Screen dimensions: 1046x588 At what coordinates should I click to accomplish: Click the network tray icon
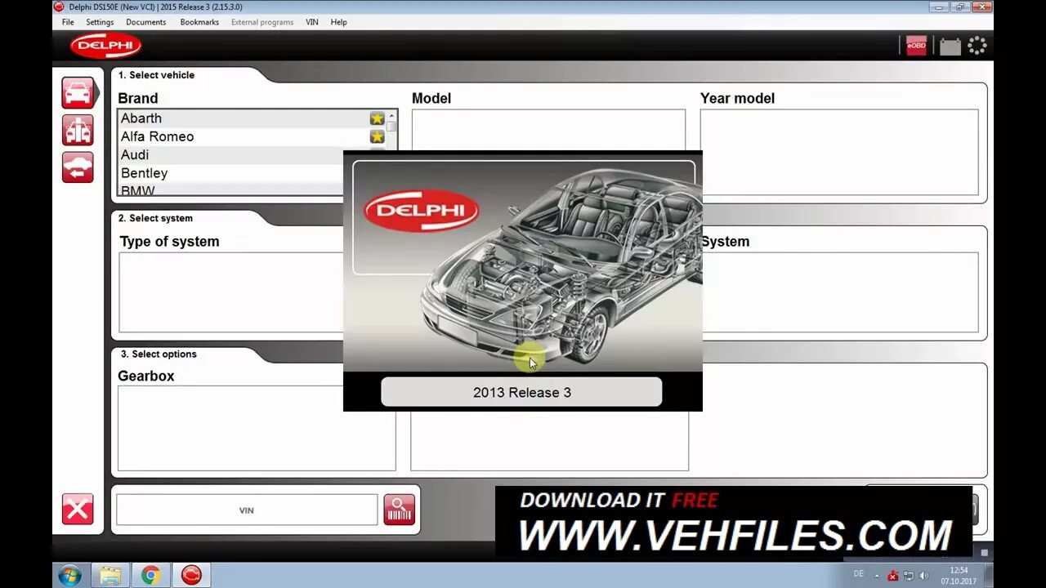point(909,576)
